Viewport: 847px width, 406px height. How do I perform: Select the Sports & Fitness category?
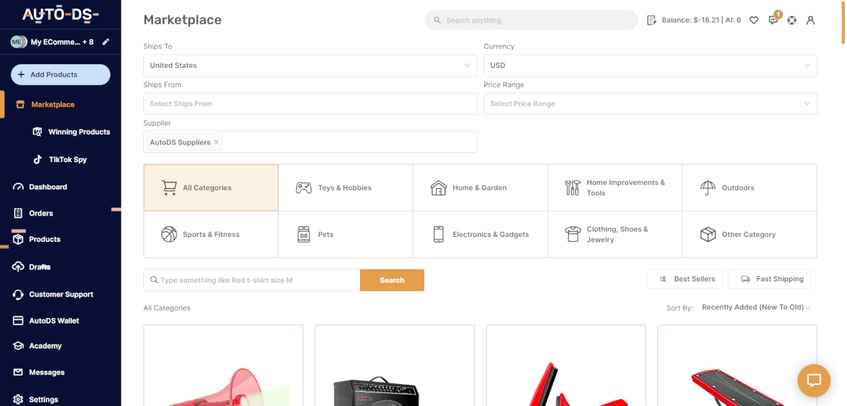click(x=211, y=235)
